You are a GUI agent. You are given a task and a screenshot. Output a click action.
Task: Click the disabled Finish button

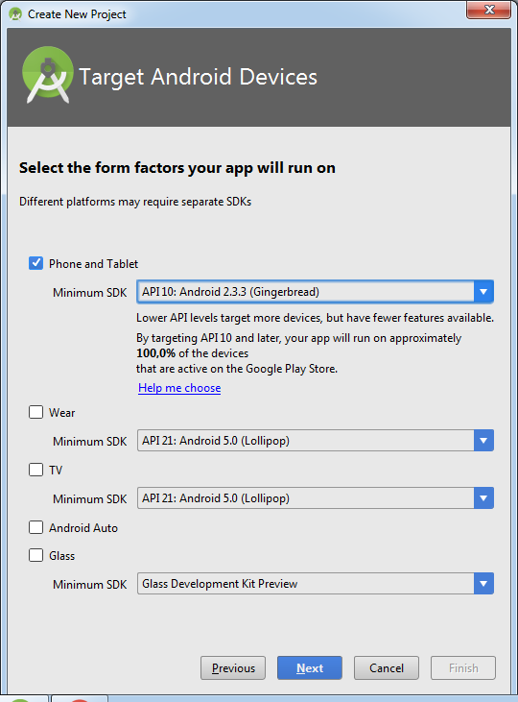point(463,668)
